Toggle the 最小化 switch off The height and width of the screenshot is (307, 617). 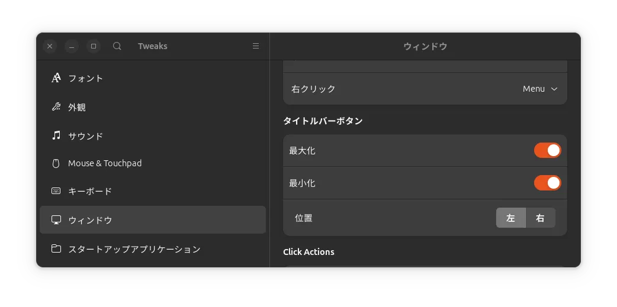547,183
